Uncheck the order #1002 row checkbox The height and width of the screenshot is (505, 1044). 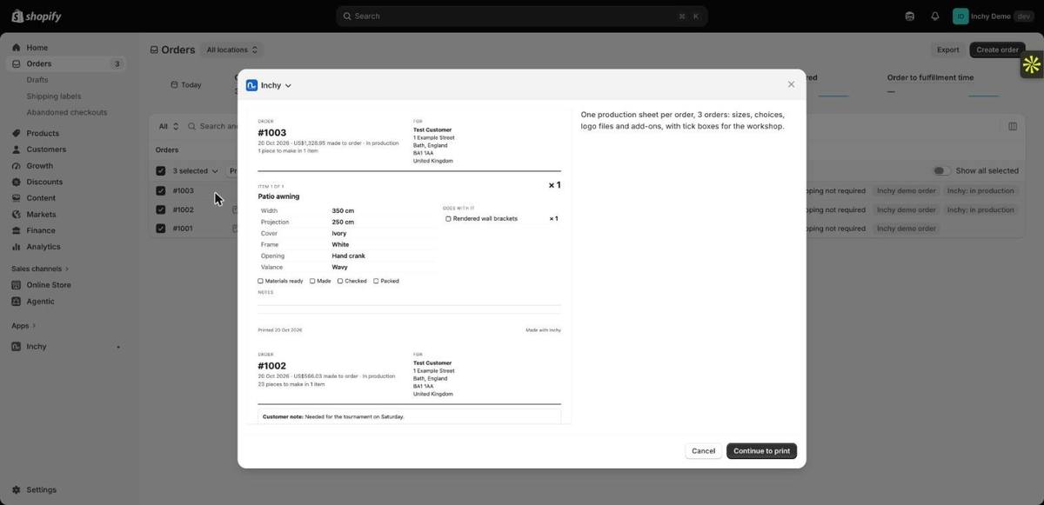coord(160,209)
